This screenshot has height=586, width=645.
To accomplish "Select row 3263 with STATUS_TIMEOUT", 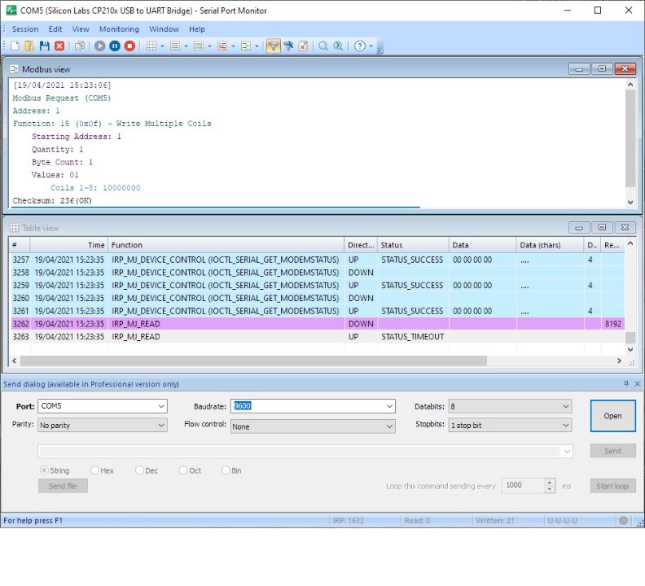I will [317, 336].
